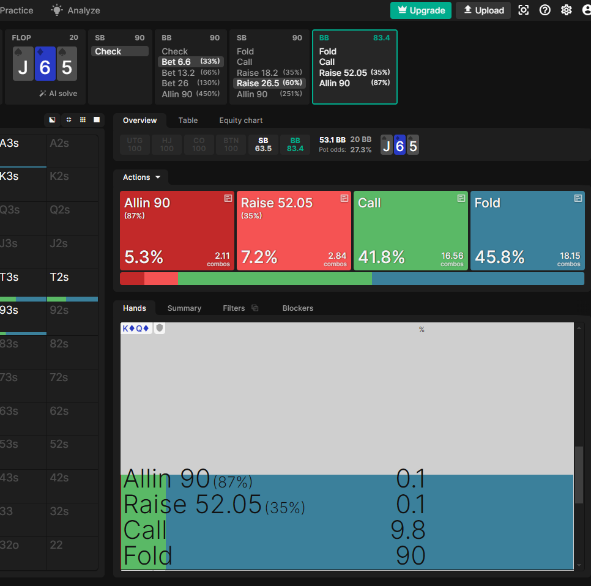Click the scroll down arrow in hands panel
The width and height of the screenshot is (591, 586).
579,565
